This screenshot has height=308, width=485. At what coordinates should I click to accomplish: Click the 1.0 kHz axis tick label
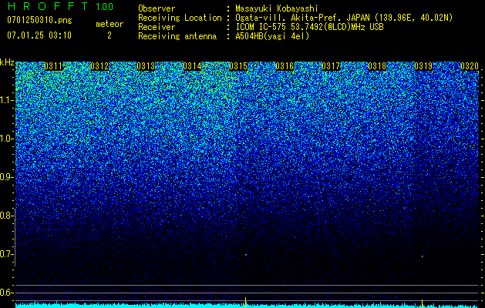(6, 139)
